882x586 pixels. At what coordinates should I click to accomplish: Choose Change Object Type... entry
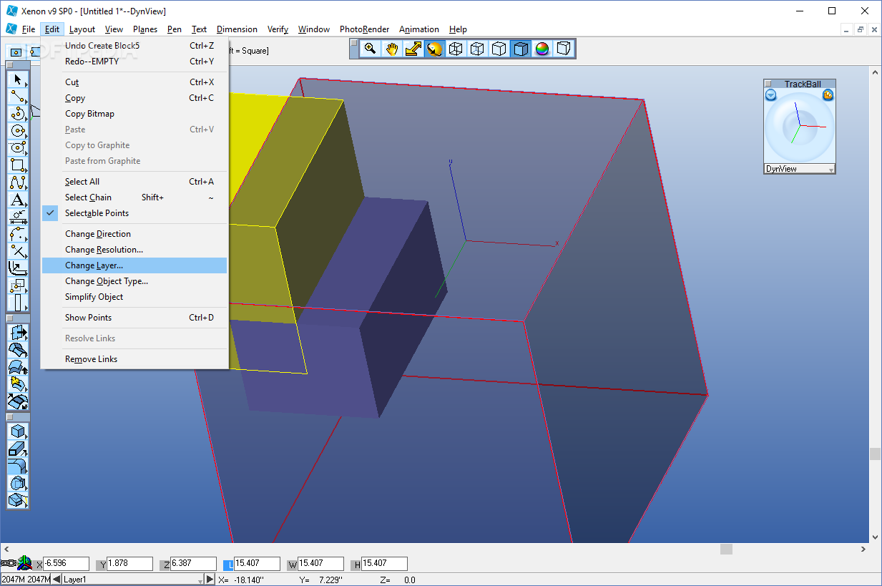point(134,281)
